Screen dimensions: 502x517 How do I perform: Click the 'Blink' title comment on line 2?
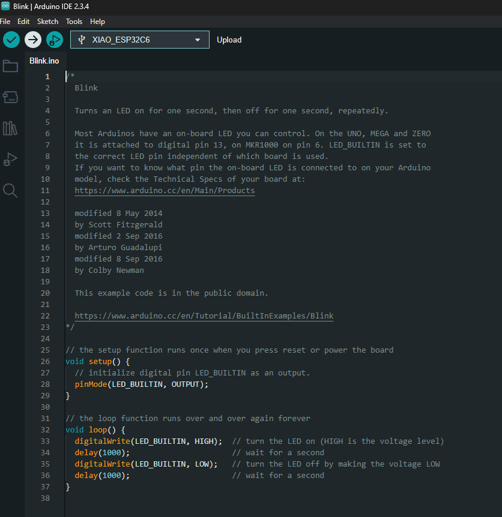(86, 88)
